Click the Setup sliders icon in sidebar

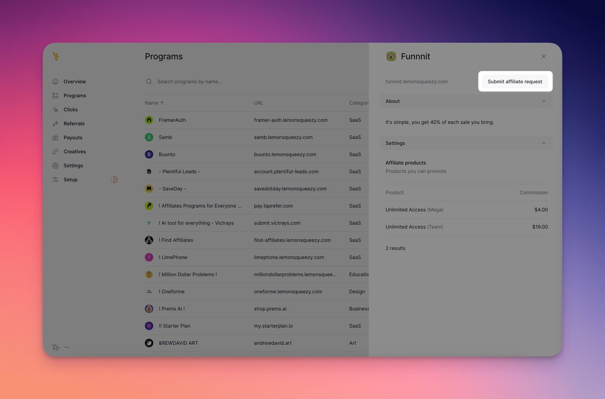(x=55, y=180)
